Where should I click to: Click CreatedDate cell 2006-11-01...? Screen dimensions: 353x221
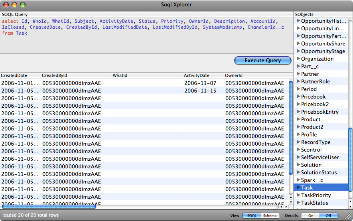(x=20, y=83)
